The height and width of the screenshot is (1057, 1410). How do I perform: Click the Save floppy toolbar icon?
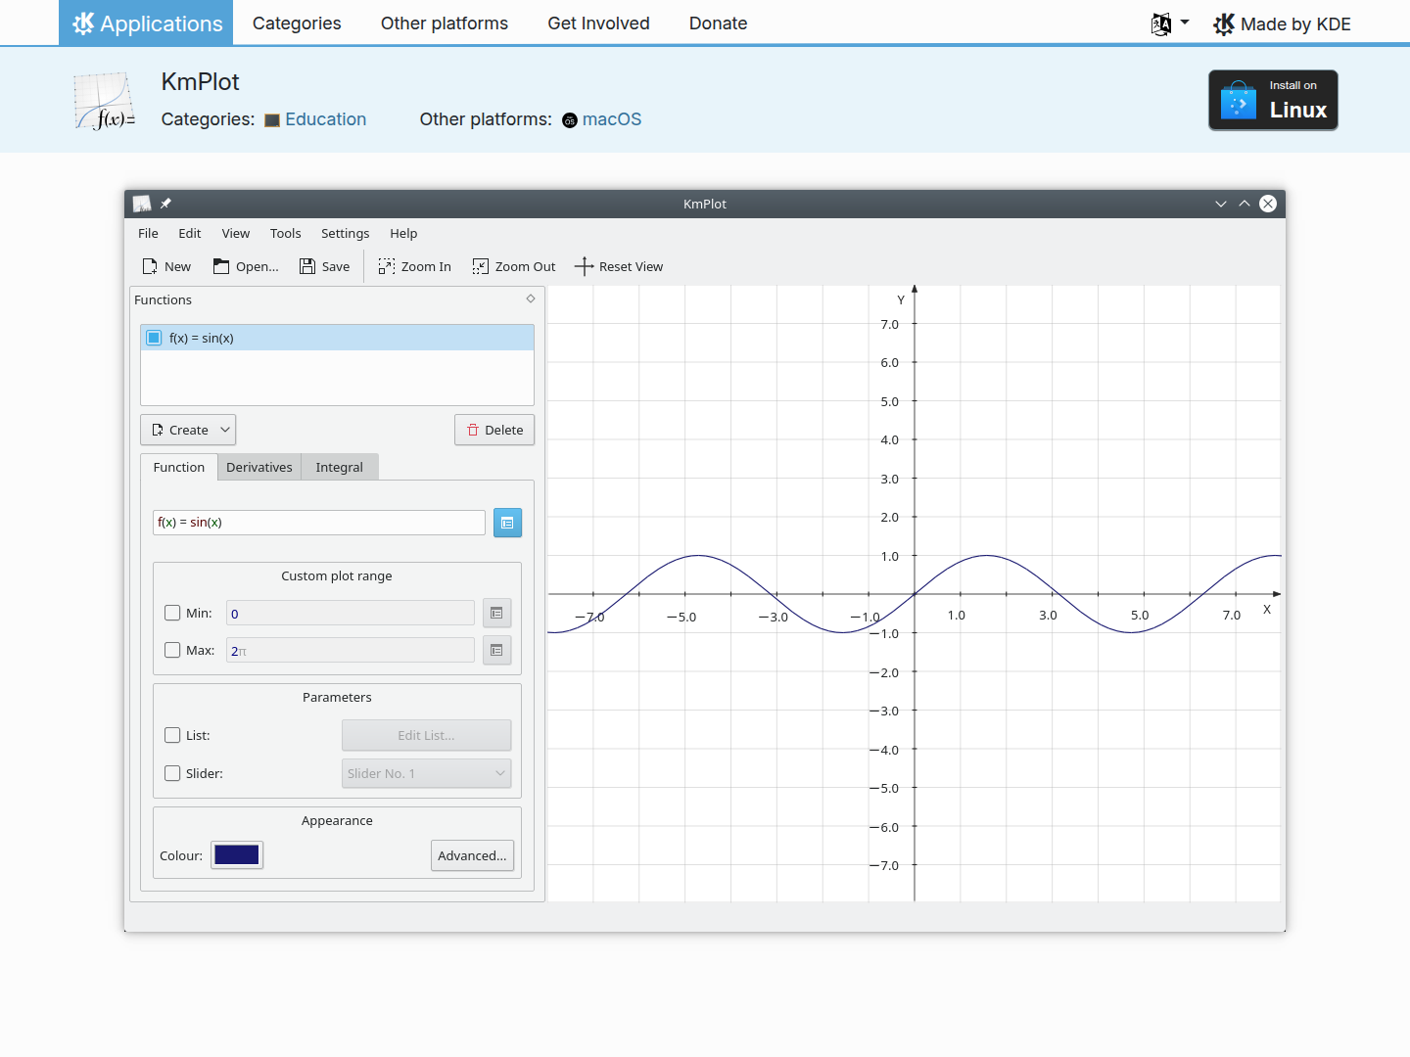[x=307, y=266]
